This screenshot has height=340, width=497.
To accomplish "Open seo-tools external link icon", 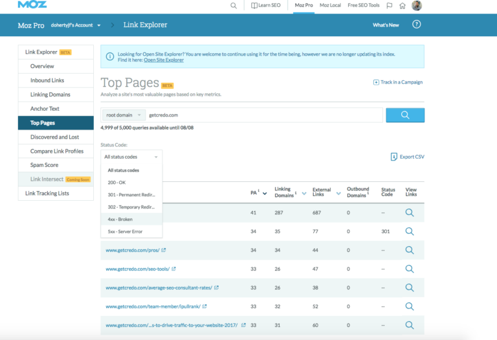I will coord(173,269).
